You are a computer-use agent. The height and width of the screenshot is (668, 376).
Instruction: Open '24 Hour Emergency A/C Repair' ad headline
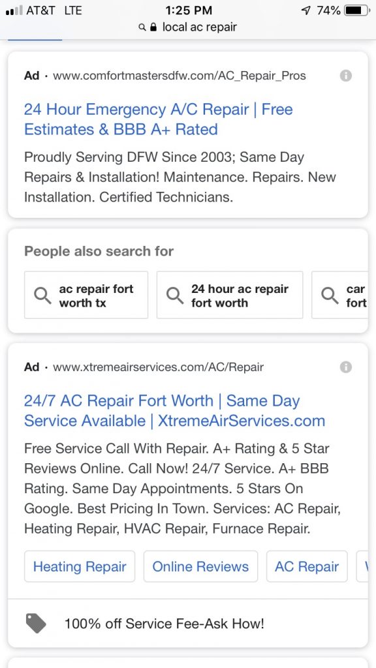(158, 119)
